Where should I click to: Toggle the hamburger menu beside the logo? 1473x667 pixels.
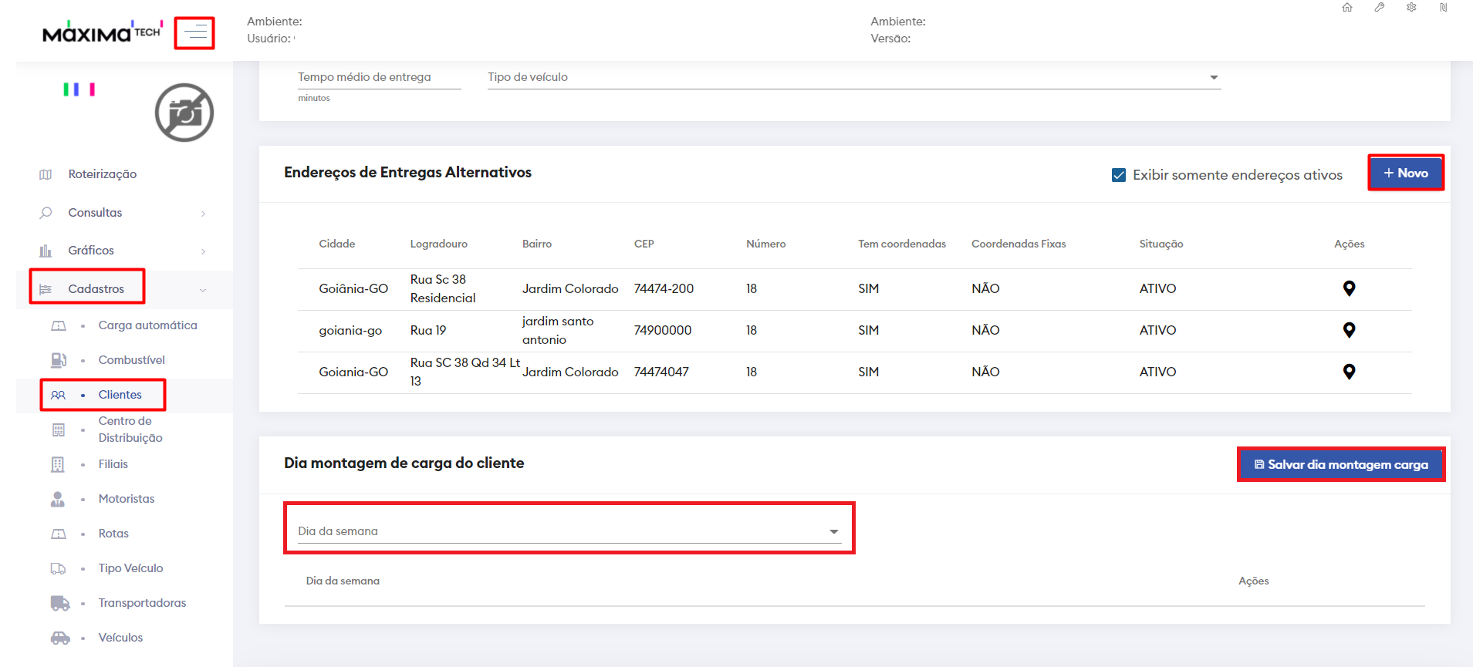click(x=194, y=33)
